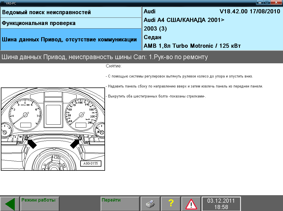This screenshot has width=283, height=211.
Task: Click the model year 2003 (3) text
Action: tap(155, 29)
